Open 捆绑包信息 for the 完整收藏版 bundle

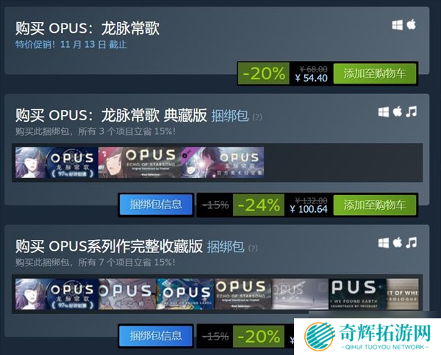click(156, 336)
